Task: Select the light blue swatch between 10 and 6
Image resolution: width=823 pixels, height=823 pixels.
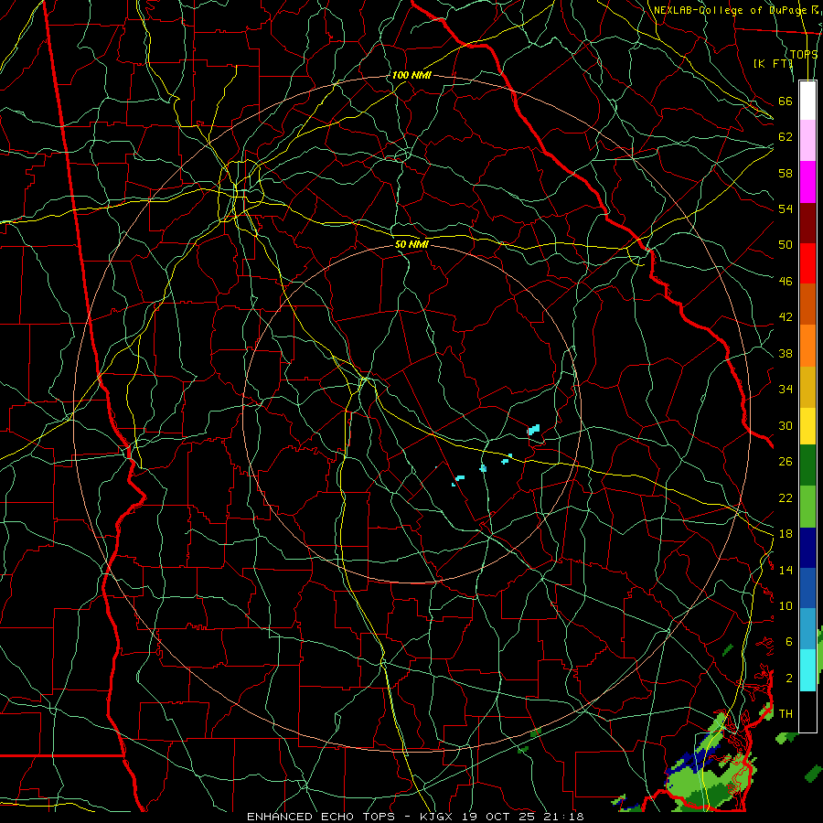Action: (807, 629)
